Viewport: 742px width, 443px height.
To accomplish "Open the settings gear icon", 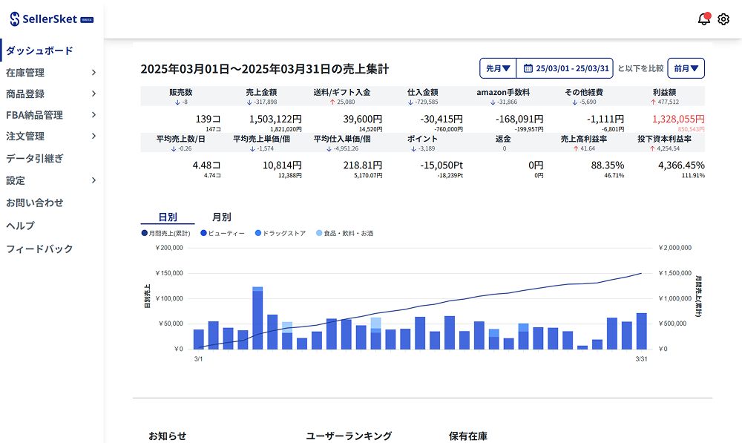I will point(723,19).
